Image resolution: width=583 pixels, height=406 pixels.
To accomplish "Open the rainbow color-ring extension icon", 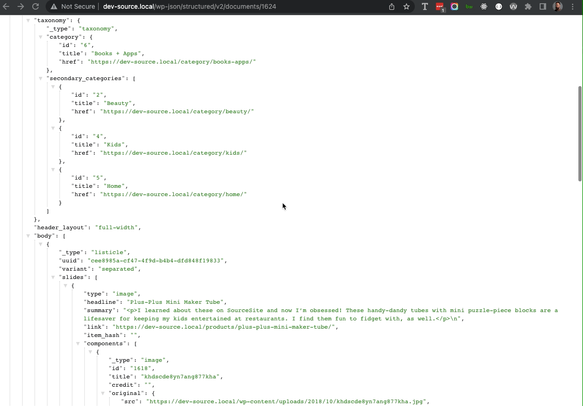I will [x=454, y=6].
